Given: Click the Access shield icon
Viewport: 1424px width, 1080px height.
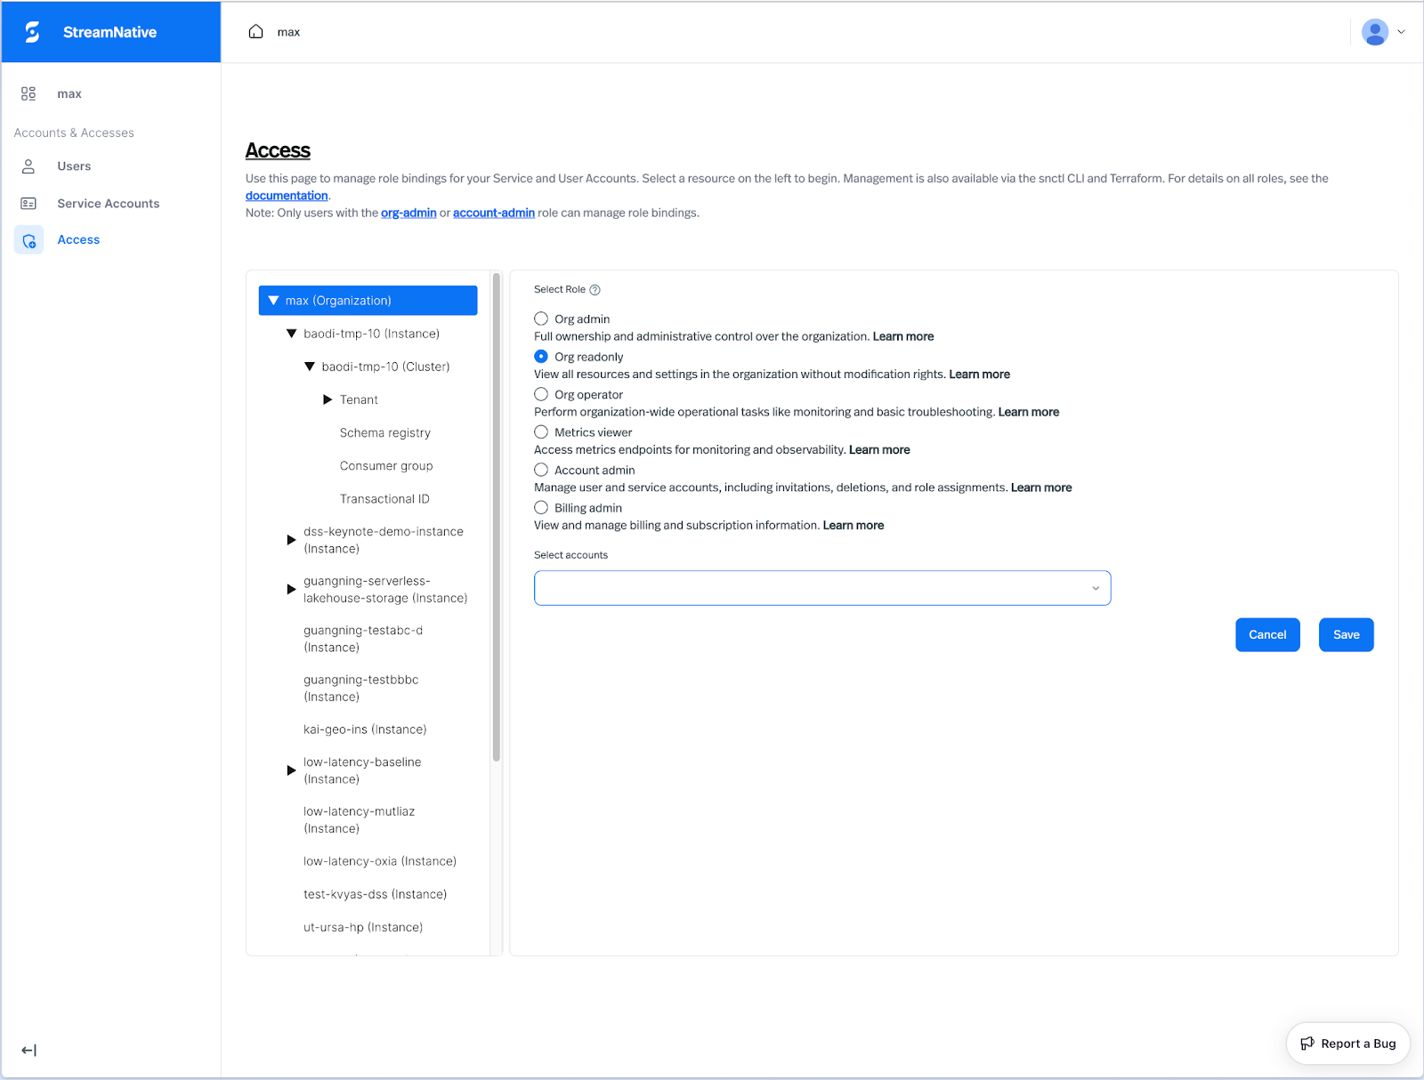Looking at the screenshot, I should [29, 240].
